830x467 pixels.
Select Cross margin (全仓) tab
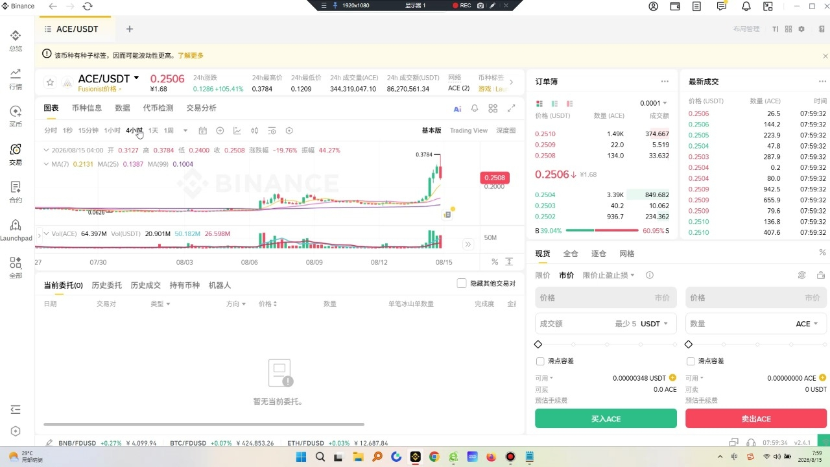click(571, 254)
